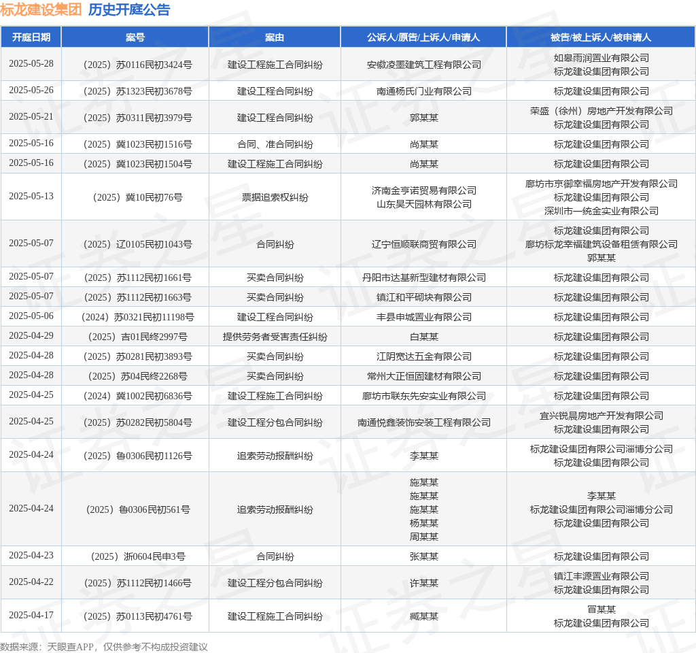Click the date 2025-05-28

31,63
